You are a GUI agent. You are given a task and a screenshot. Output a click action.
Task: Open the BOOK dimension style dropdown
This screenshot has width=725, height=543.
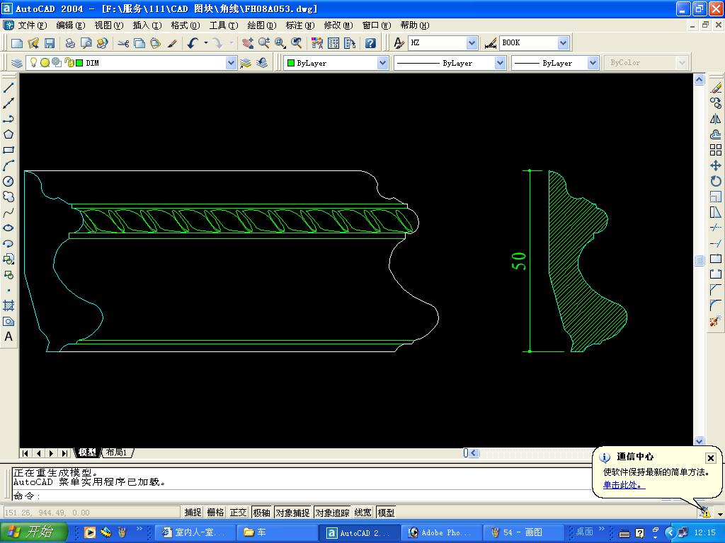tap(563, 43)
